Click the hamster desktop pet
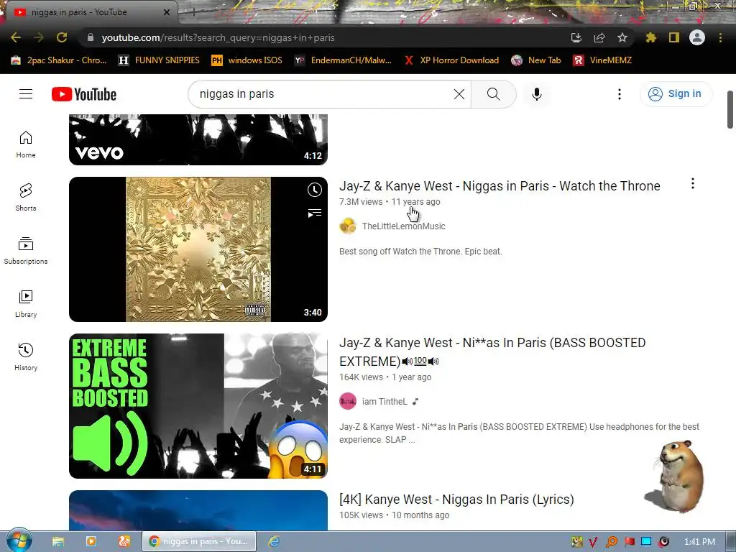 coord(676,476)
